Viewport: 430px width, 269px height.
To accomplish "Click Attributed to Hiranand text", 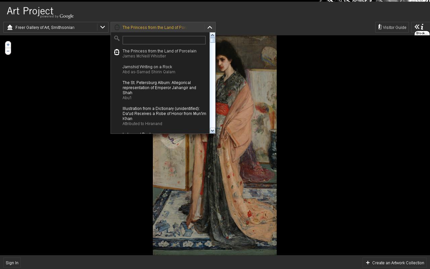I will point(142,124).
